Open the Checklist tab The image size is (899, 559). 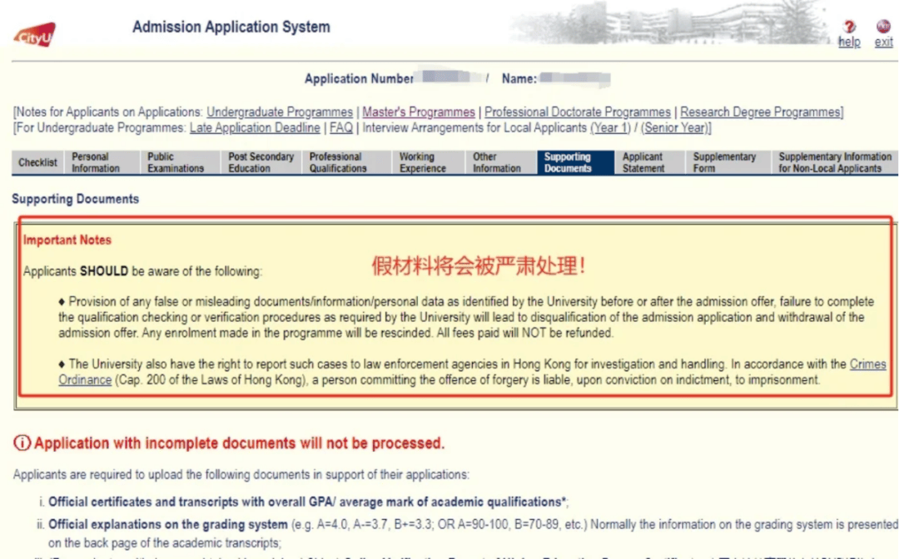(x=38, y=162)
